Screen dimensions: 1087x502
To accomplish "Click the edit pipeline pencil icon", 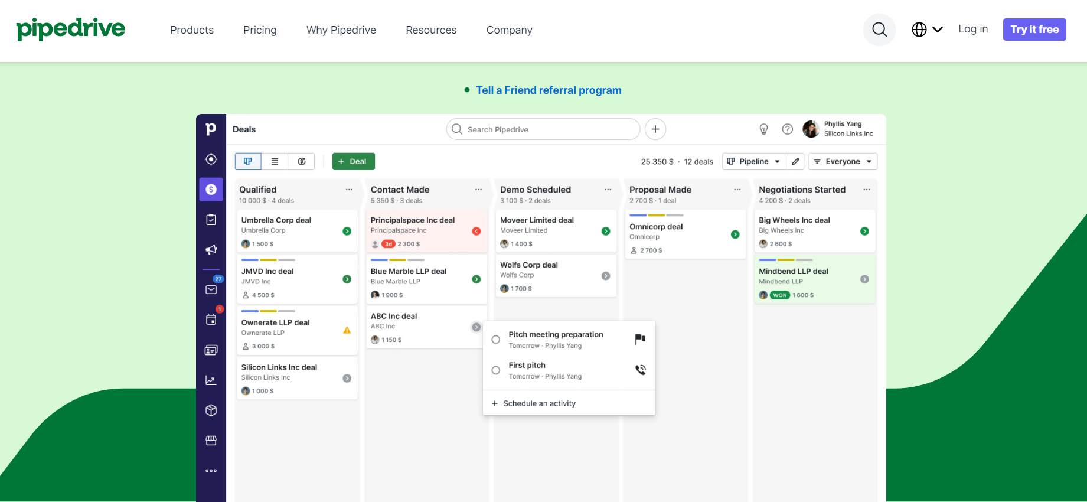I will pyautogui.click(x=795, y=161).
